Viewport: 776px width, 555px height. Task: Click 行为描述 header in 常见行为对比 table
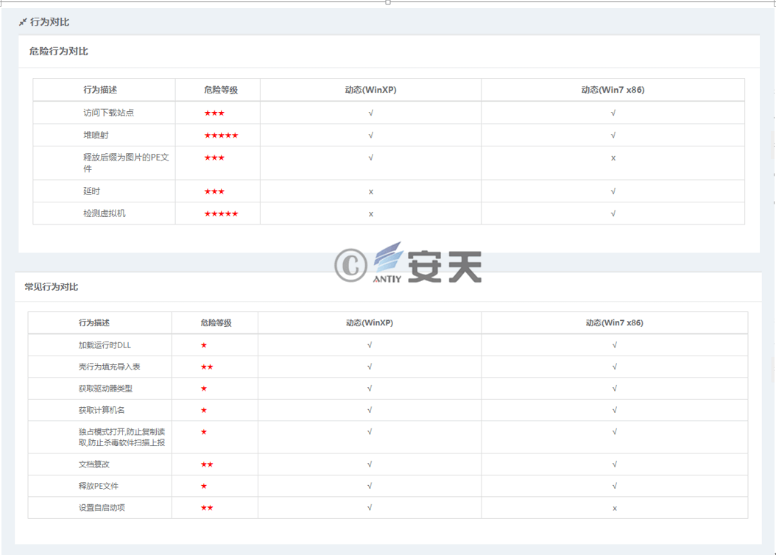point(94,322)
